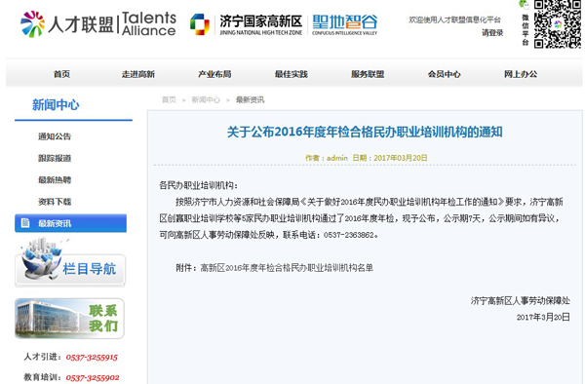
Task: Open the 栏目导航 banner
Action: [x=70, y=263]
